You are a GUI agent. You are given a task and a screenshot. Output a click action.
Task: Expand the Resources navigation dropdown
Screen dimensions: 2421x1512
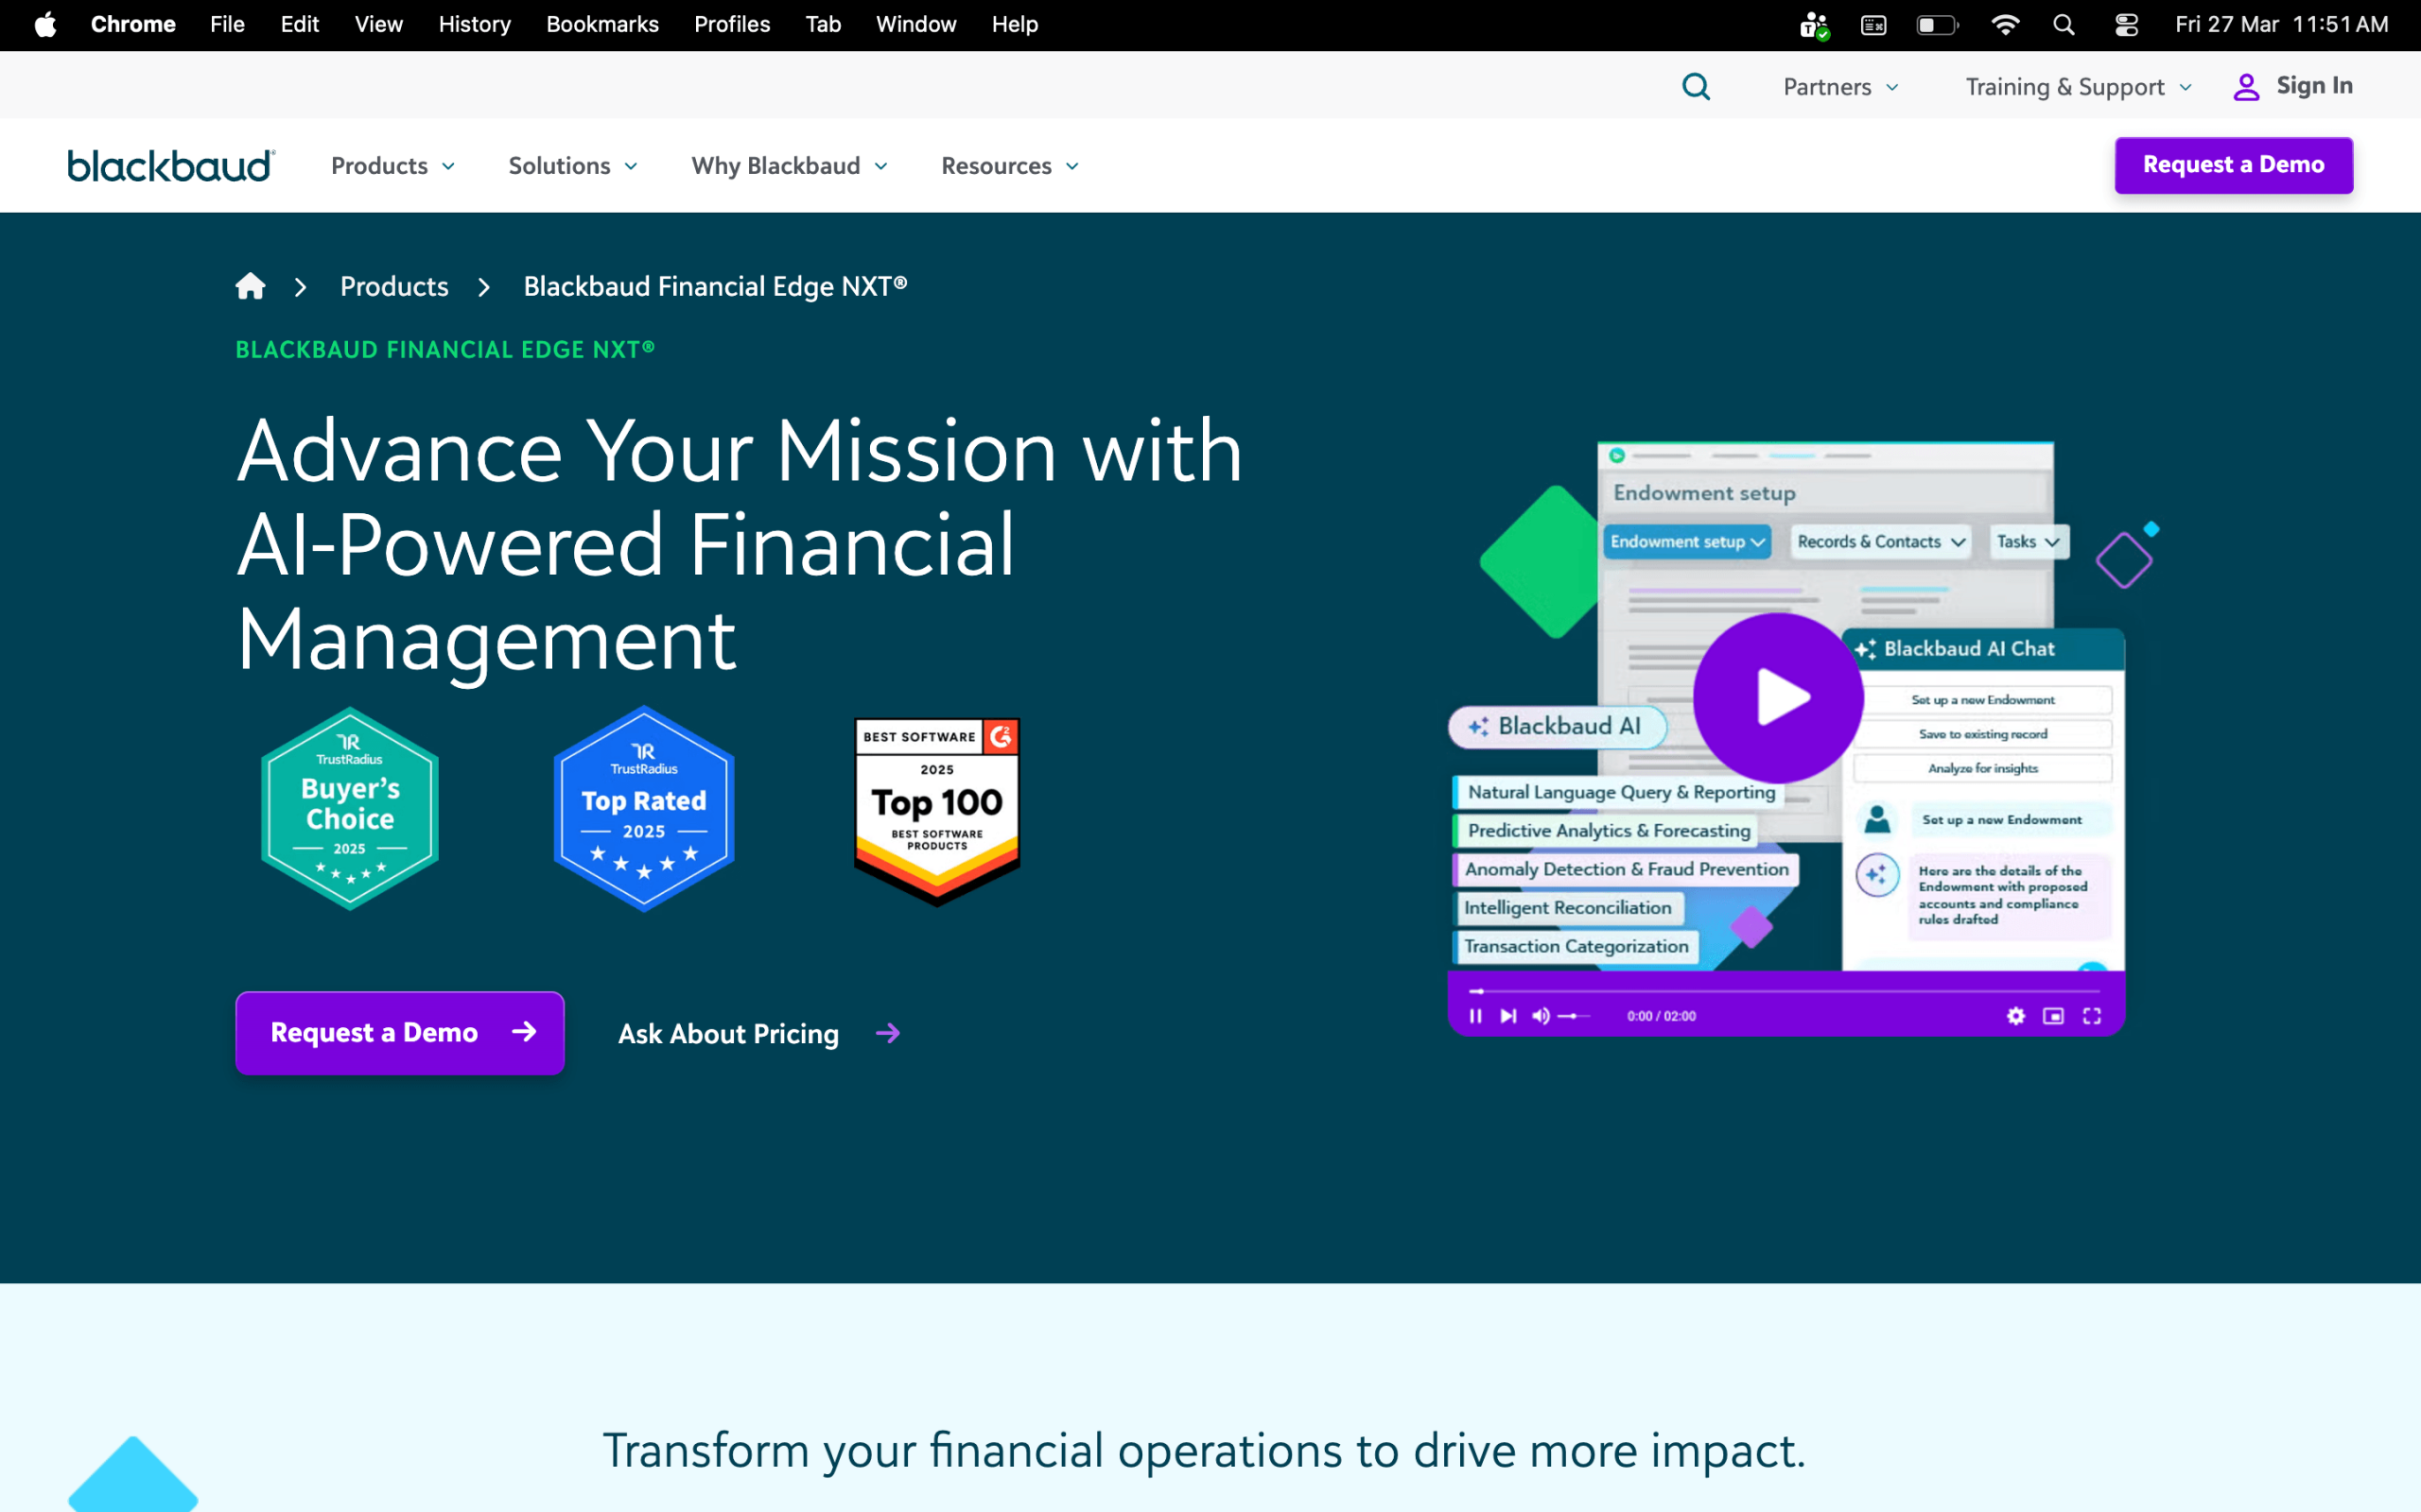[x=1009, y=166]
